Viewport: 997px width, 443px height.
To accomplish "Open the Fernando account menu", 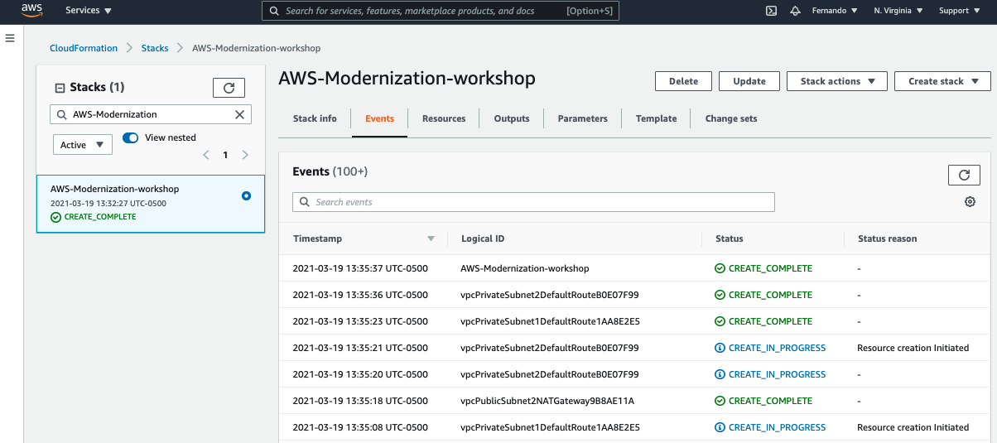I will click(834, 11).
